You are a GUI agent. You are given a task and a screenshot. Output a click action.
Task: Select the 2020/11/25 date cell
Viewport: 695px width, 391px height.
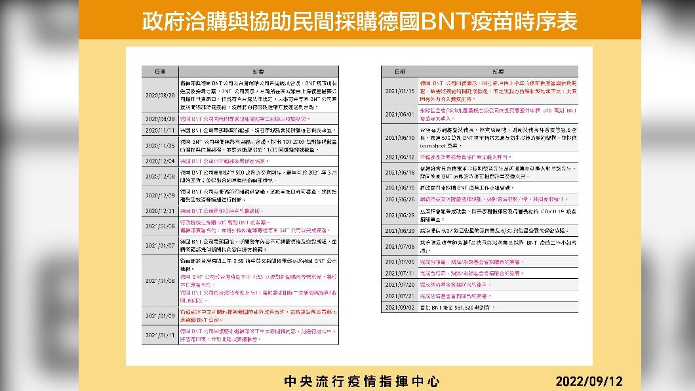point(160,146)
